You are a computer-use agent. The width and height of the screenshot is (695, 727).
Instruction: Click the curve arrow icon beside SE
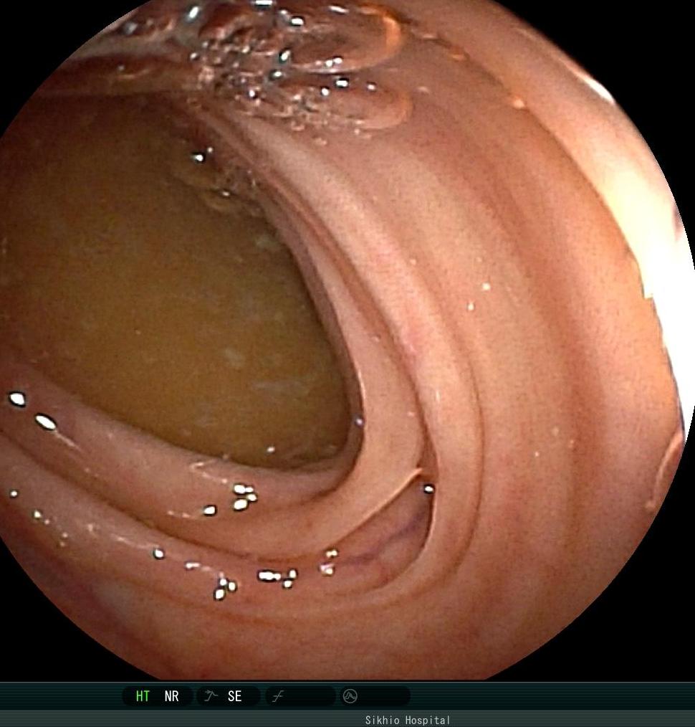tap(211, 695)
